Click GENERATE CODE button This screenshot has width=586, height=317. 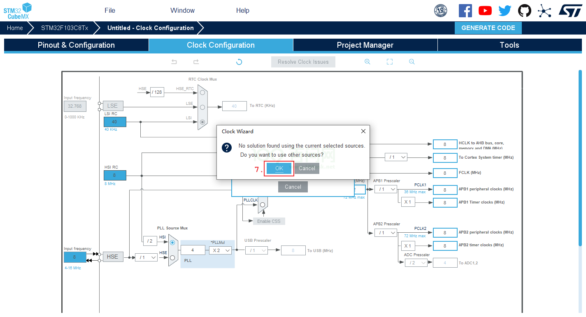click(488, 28)
